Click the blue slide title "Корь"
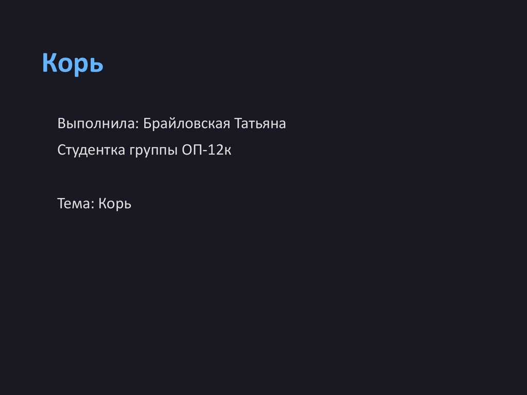Screen dimensions: 527x395 73,63
